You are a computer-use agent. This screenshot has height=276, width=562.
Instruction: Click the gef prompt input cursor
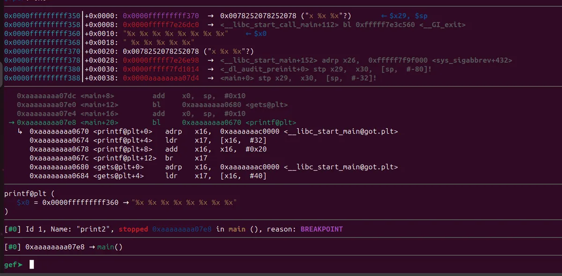click(x=32, y=265)
